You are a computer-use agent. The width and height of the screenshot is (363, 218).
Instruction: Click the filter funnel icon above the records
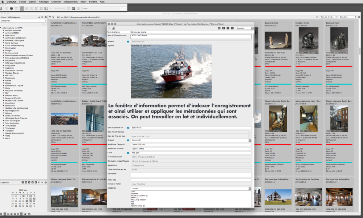tap(50, 17)
